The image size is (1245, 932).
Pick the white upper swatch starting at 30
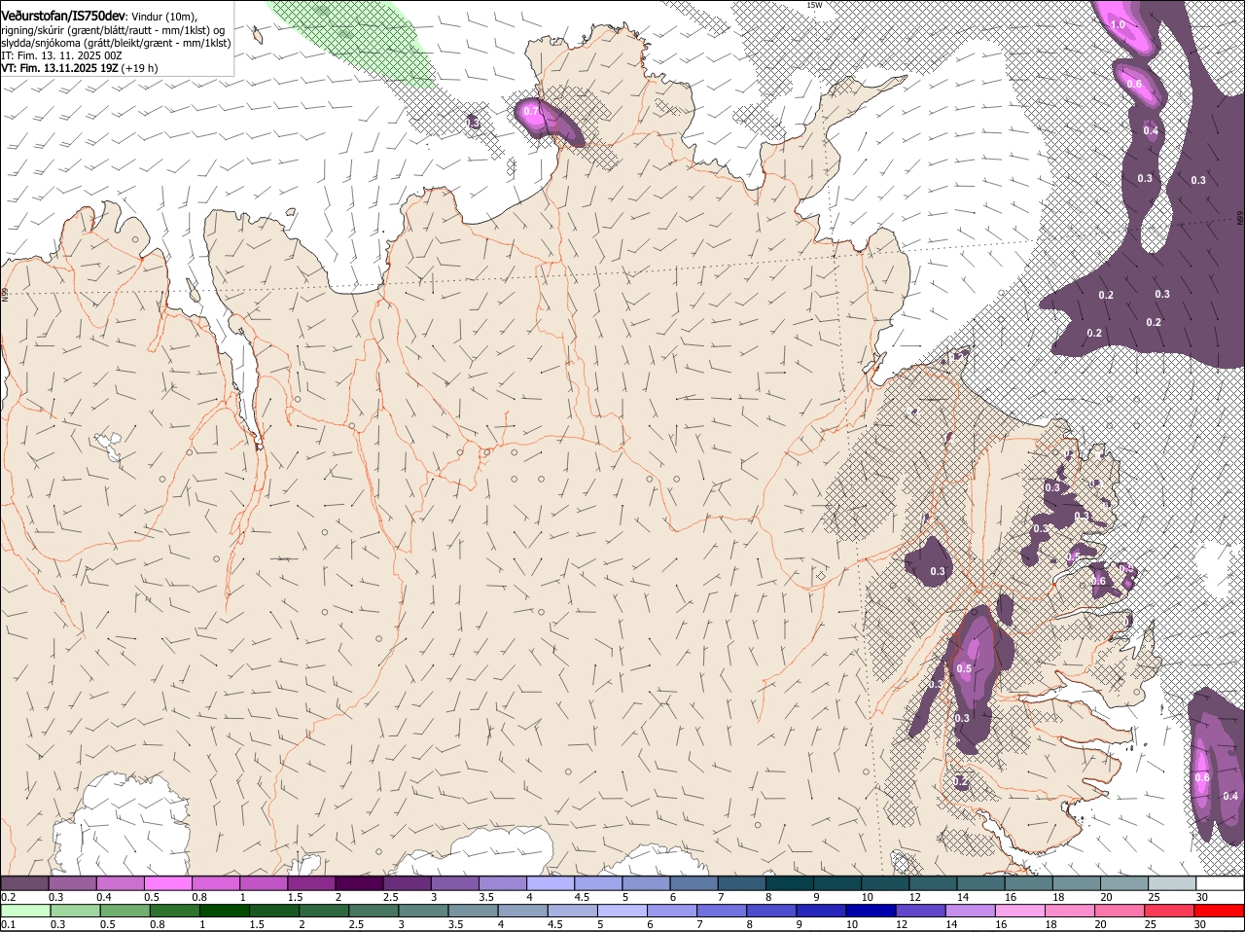[1220, 883]
